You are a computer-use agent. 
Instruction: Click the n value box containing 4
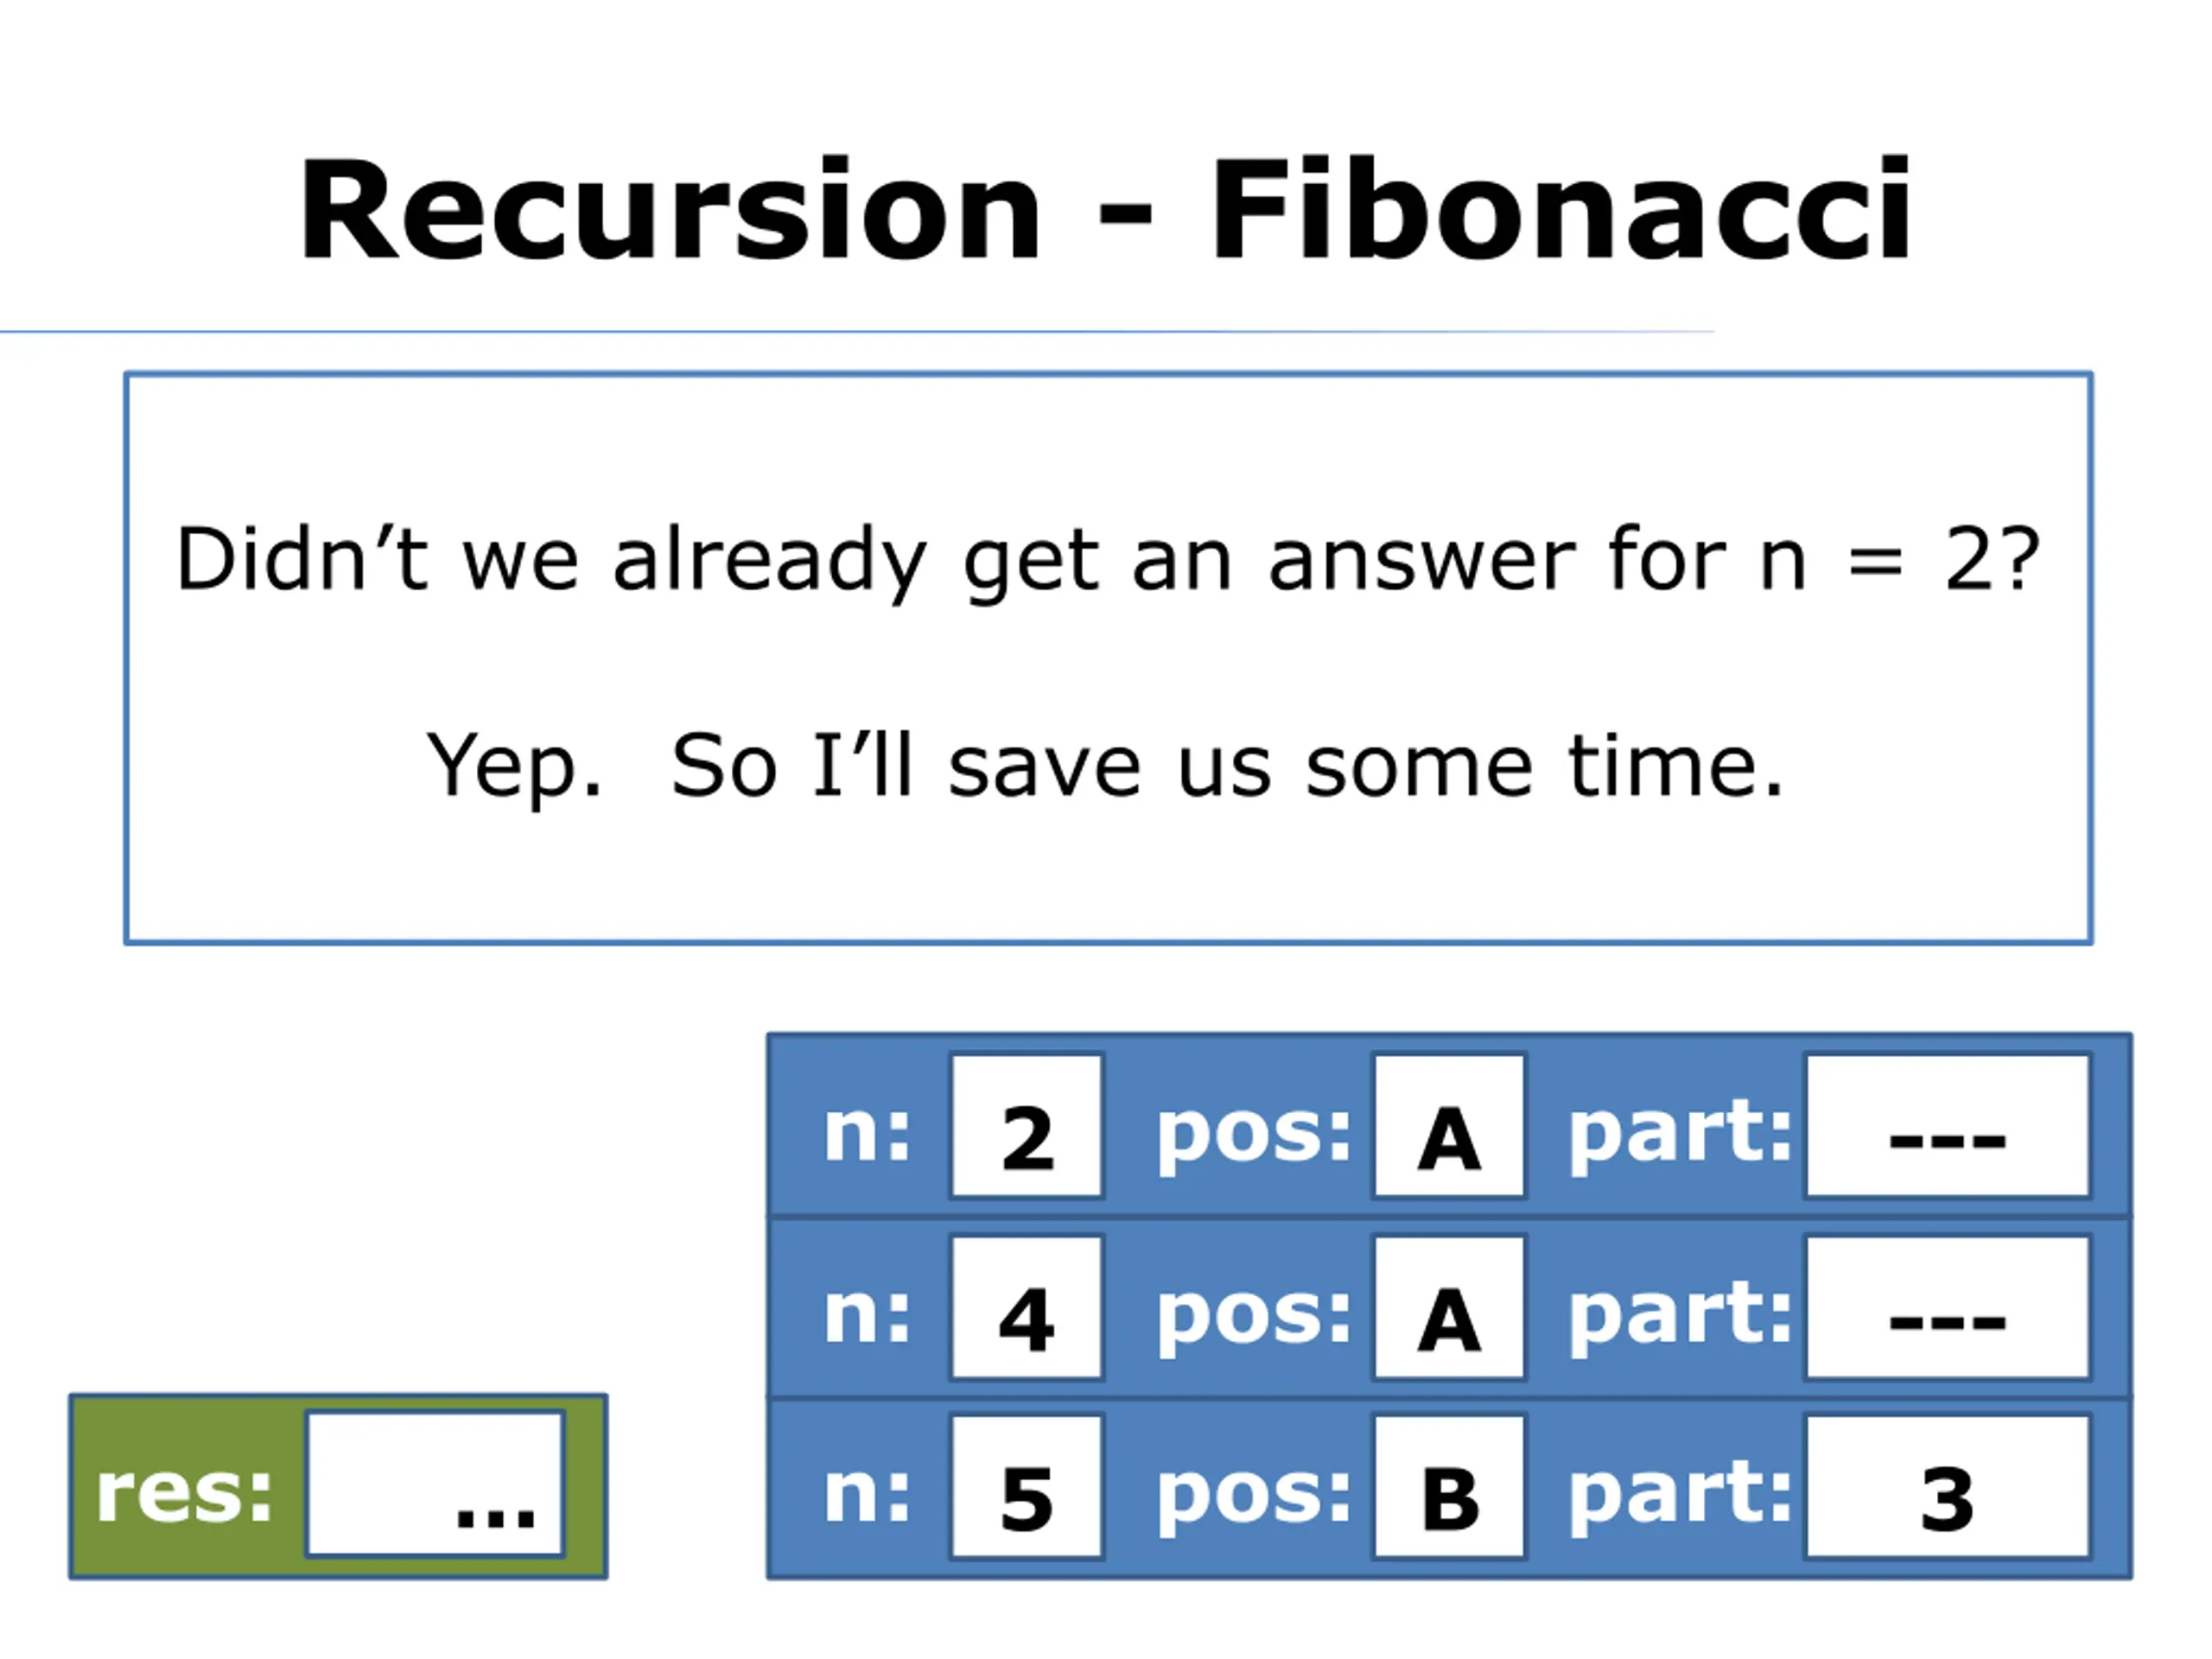[1027, 1308]
